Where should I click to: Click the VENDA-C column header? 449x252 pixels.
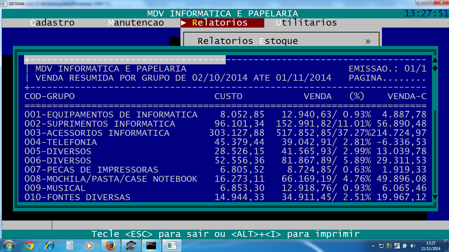[x=407, y=96]
